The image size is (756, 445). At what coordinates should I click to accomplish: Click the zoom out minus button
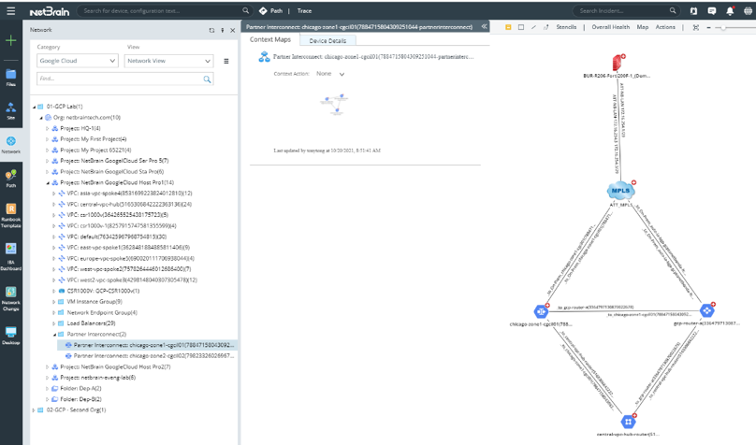click(x=708, y=27)
